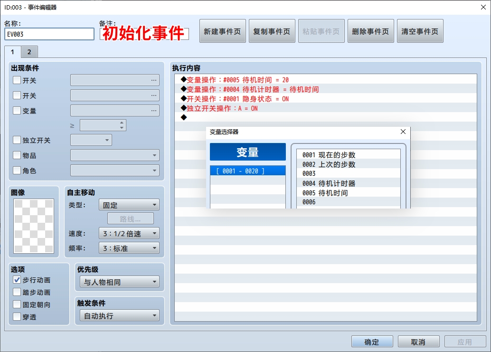Select variable 0004 待机计时器
This screenshot has height=352, width=491.
[349, 183]
